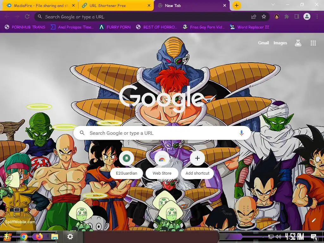This screenshot has height=243, width=324.
Task: Open the notification center icon
Action: (314, 237)
